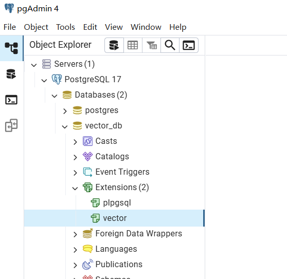Click the vector extension icon
The height and width of the screenshot is (279, 287).
click(x=95, y=218)
